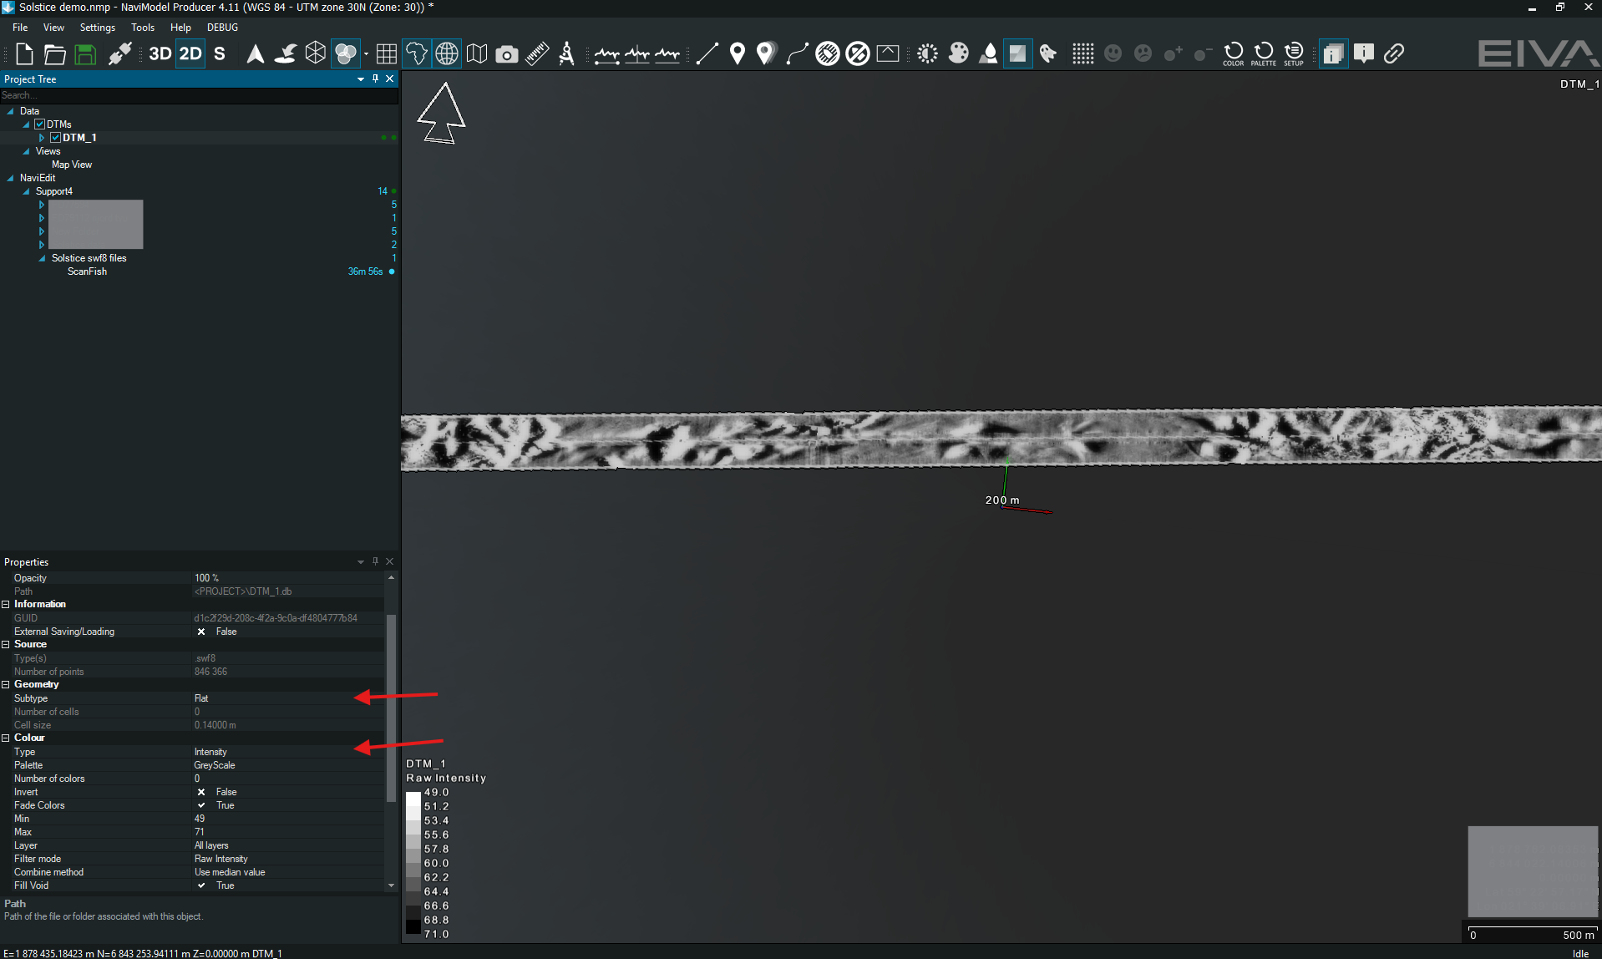The image size is (1602, 959).
Task: Reset PALETTE button in toolbar
Action: (1264, 54)
